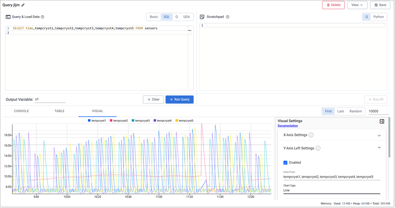Select Python language in Scratchpad
Image resolution: width=395 pixels, height=208 pixels.
coord(378,17)
